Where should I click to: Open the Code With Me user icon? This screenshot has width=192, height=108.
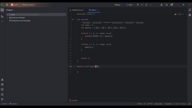tap(161, 5)
